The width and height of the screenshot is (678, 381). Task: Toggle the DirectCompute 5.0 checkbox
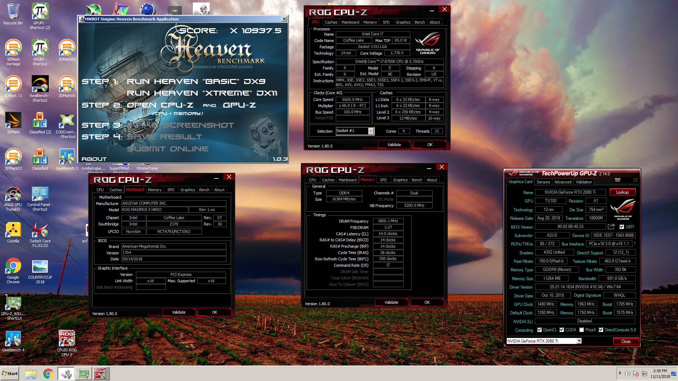[x=601, y=330]
